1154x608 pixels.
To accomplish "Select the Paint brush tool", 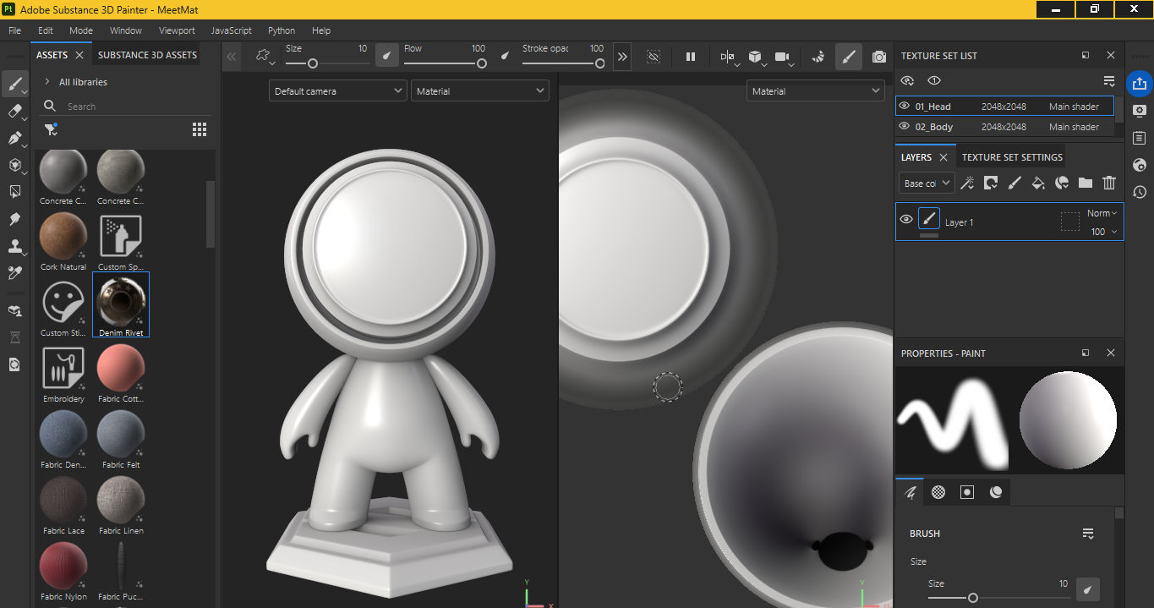I will [14, 84].
